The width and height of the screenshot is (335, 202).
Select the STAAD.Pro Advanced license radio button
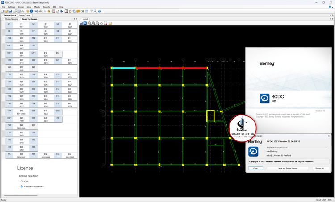[x=21, y=186]
